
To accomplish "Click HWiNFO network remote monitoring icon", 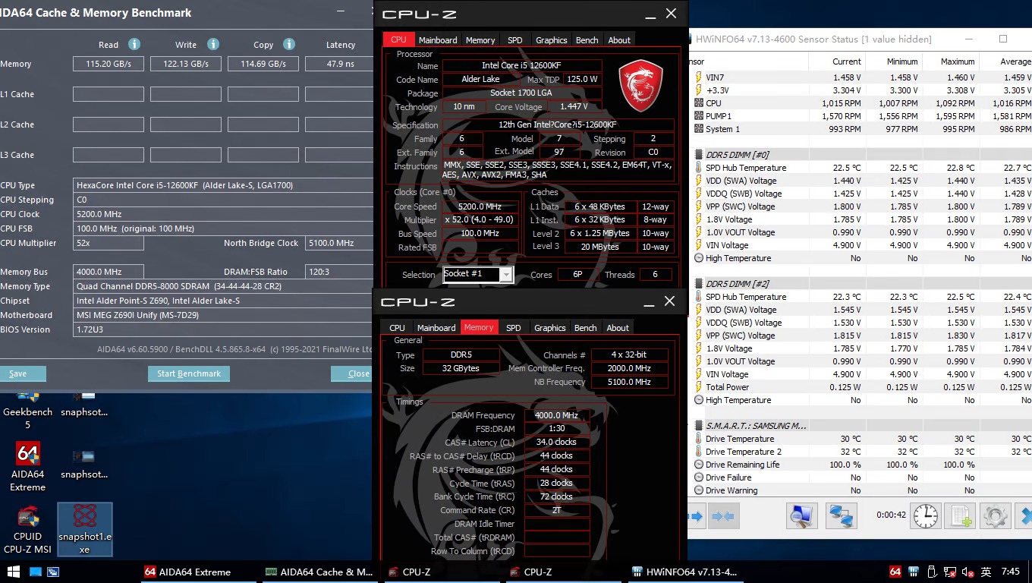I will tap(842, 516).
